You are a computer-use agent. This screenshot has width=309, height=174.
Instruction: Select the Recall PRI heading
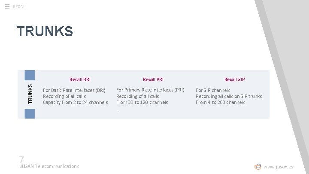(153, 79)
